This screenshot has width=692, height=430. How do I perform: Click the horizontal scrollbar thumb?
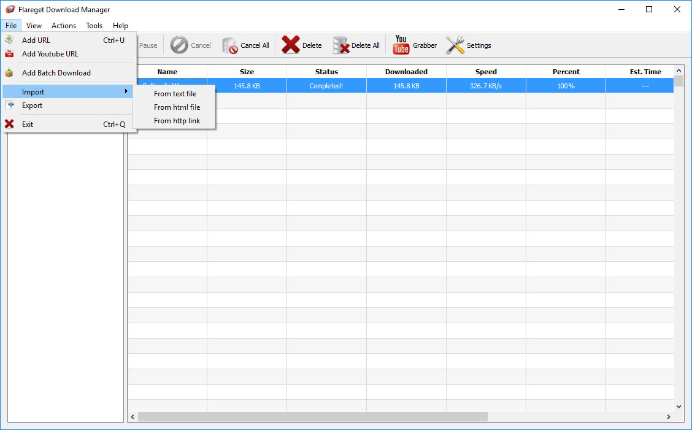tap(313, 417)
